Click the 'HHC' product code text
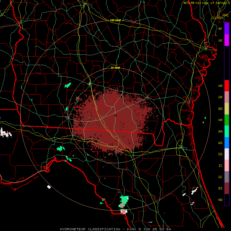The height and width of the screenshot is (231, 231). 225,15
